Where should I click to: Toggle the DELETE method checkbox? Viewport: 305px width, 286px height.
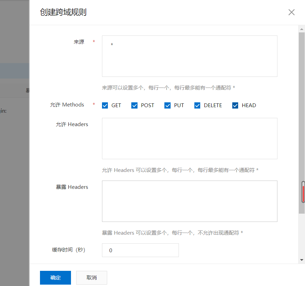197,105
